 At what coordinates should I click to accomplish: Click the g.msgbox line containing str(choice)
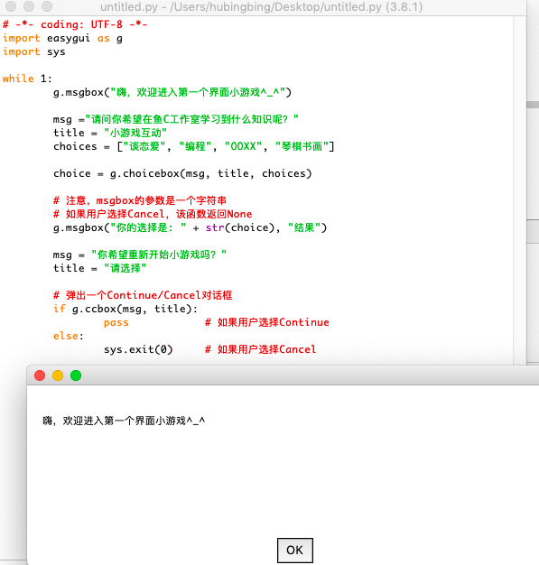pyautogui.click(x=190, y=227)
